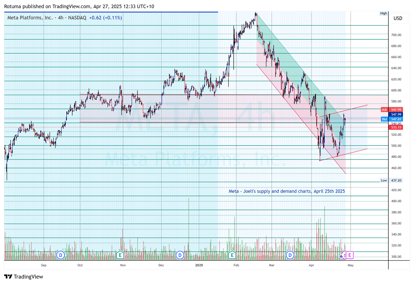Click the 600.00 price scale label
The width and height of the screenshot is (414, 284).
(396, 91)
